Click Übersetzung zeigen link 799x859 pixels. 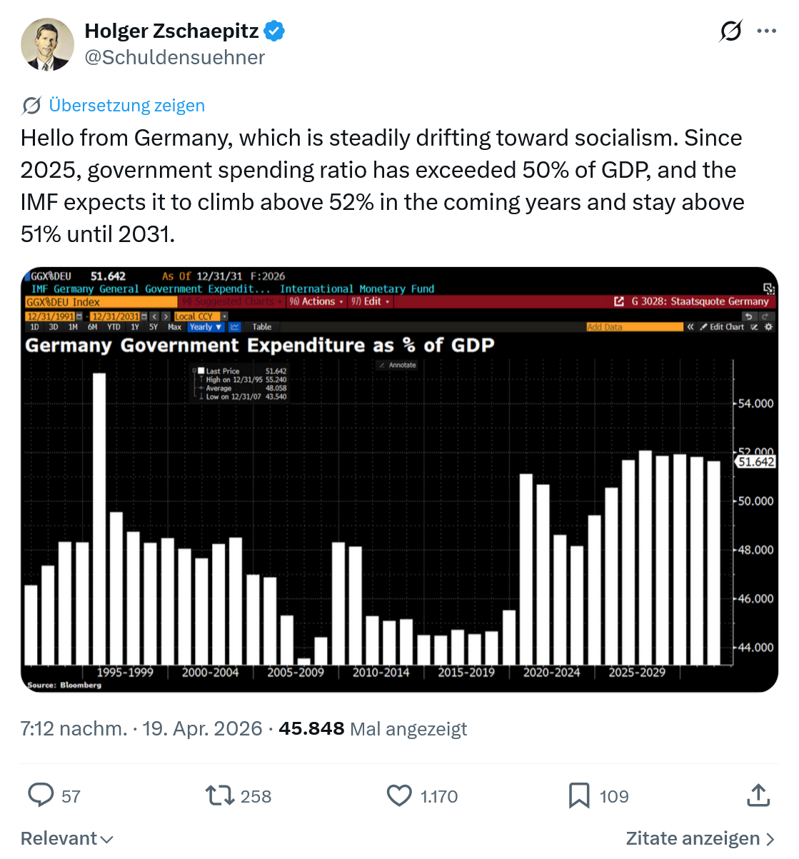(126, 106)
